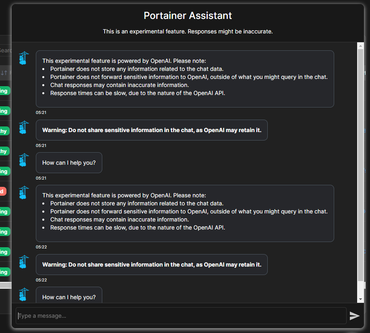The height and width of the screenshot is (333, 370).
Task: Click the Portainer avatar beside the first OpenAI notice
Action: (24, 58)
